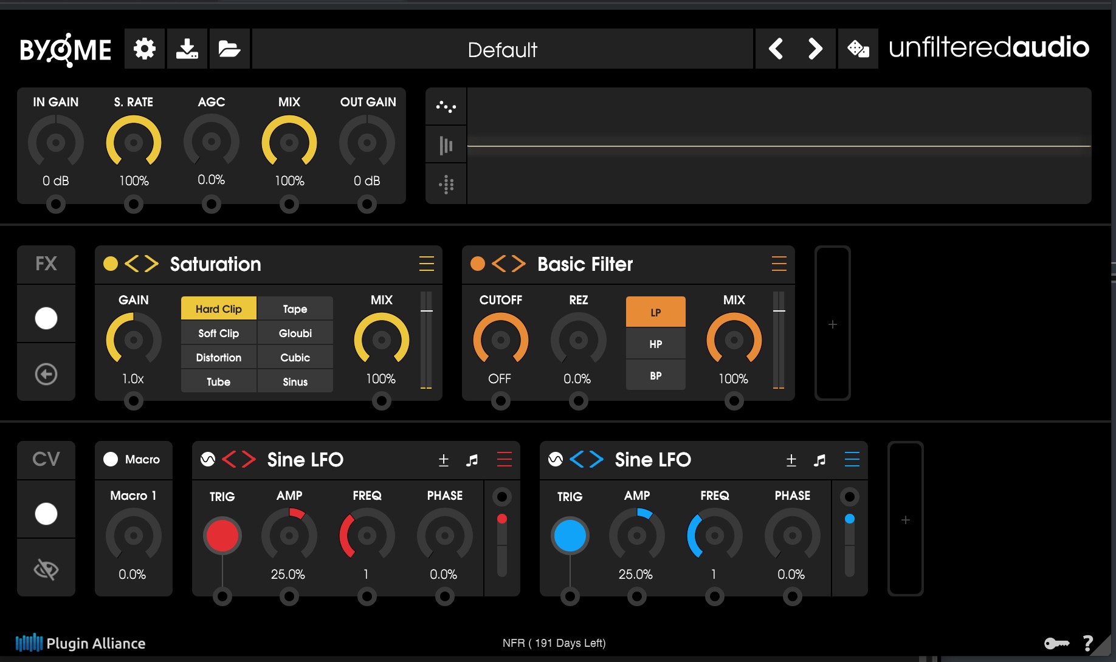Screen dimensions: 1116x662
Task: Click the Saturation module swap arrows
Action: click(142, 264)
